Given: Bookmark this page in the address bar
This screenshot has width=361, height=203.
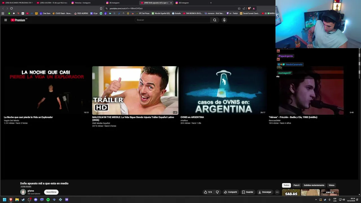Looking at the screenshot, I should [x=101, y=8].
